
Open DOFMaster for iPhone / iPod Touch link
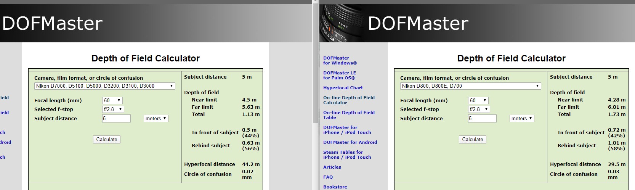point(347,130)
